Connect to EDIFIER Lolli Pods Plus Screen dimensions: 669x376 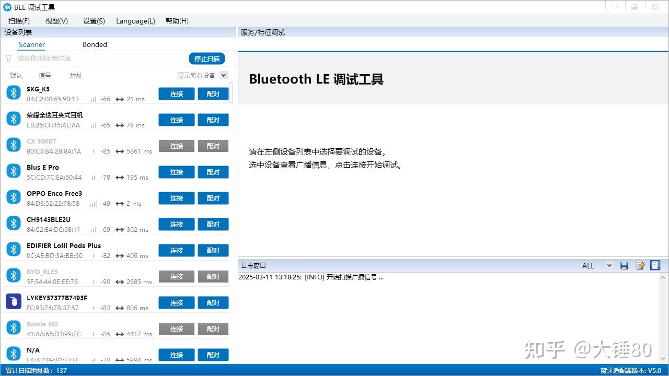(177, 250)
